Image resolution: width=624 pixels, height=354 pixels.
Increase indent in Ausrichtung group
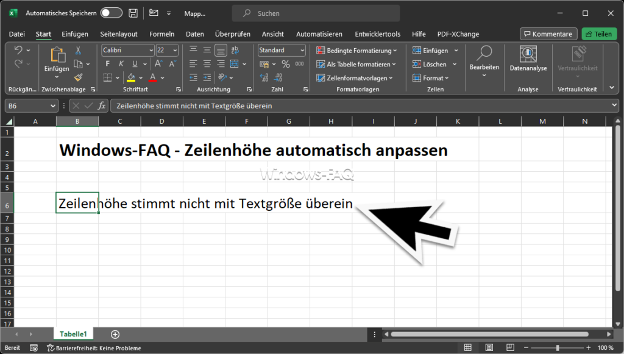point(207,77)
